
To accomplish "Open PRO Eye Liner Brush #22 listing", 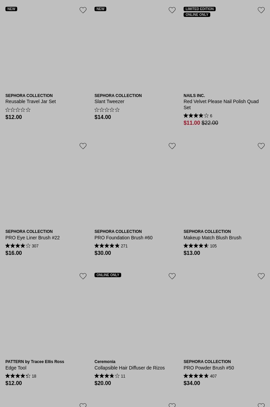I will 32,238.
